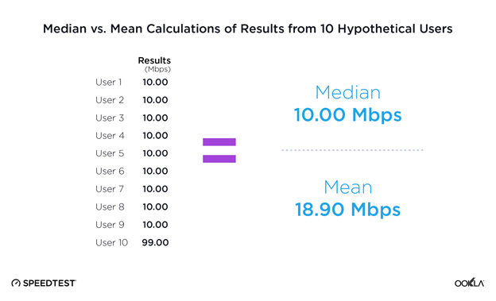Screen dimensions: 496x301
Task: Click the purple equals sign
Action: 219,151
